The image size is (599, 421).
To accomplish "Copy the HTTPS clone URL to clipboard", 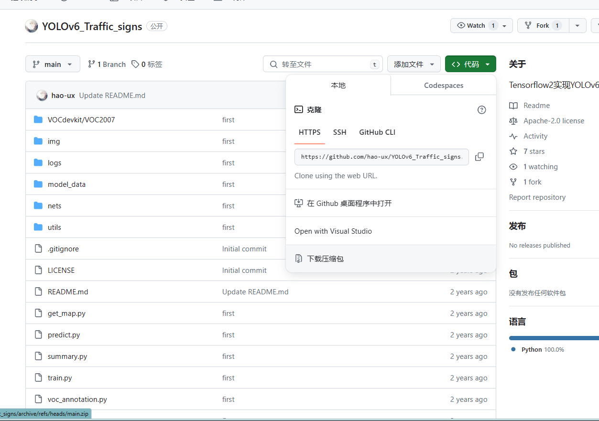I will pos(479,157).
